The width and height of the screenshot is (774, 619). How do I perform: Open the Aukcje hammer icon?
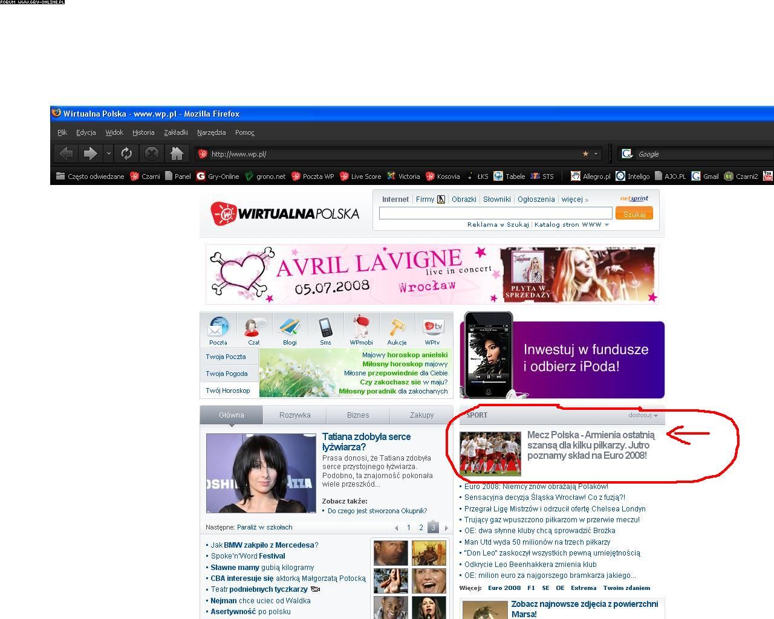click(397, 330)
